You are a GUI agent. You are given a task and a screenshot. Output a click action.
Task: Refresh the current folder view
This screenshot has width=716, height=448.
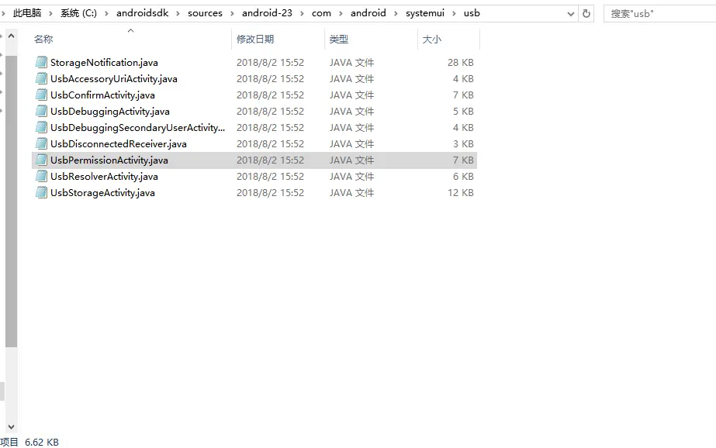click(586, 14)
